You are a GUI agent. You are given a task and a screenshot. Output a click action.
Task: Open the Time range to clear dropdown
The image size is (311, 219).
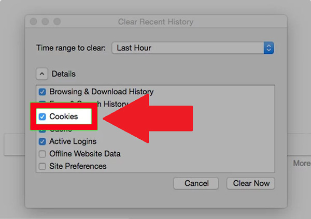point(192,48)
